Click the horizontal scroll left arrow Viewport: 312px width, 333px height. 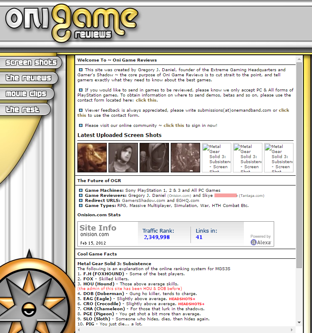pos(79,330)
